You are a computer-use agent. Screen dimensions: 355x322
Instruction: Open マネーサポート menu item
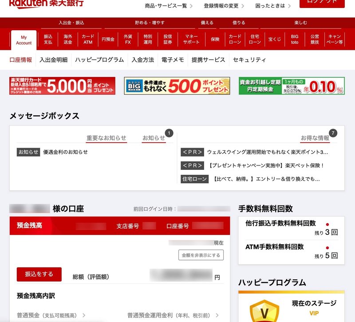[191, 39]
